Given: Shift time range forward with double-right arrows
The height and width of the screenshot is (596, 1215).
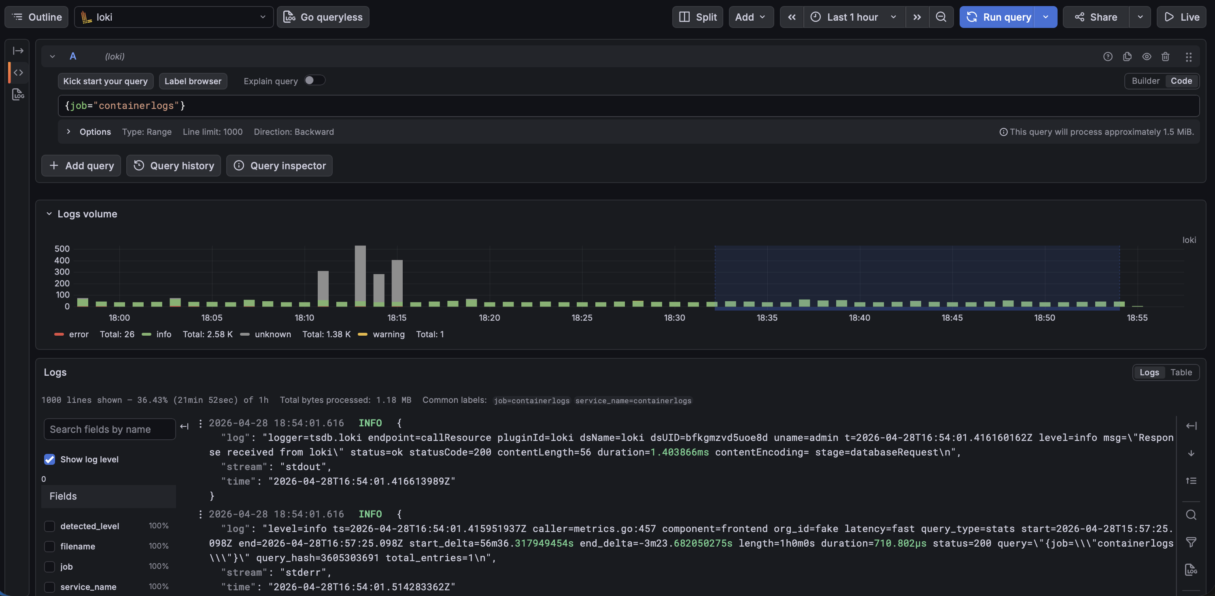Looking at the screenshot, I should click(x=917, y=17).
